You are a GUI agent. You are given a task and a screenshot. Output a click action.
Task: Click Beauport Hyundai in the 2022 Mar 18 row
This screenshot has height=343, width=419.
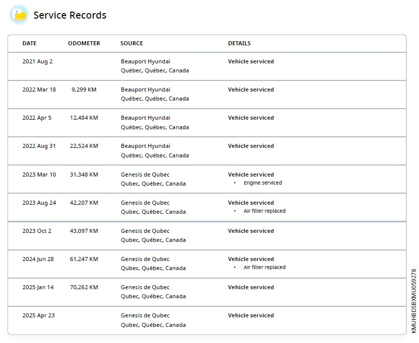click(x=146, y=90)
